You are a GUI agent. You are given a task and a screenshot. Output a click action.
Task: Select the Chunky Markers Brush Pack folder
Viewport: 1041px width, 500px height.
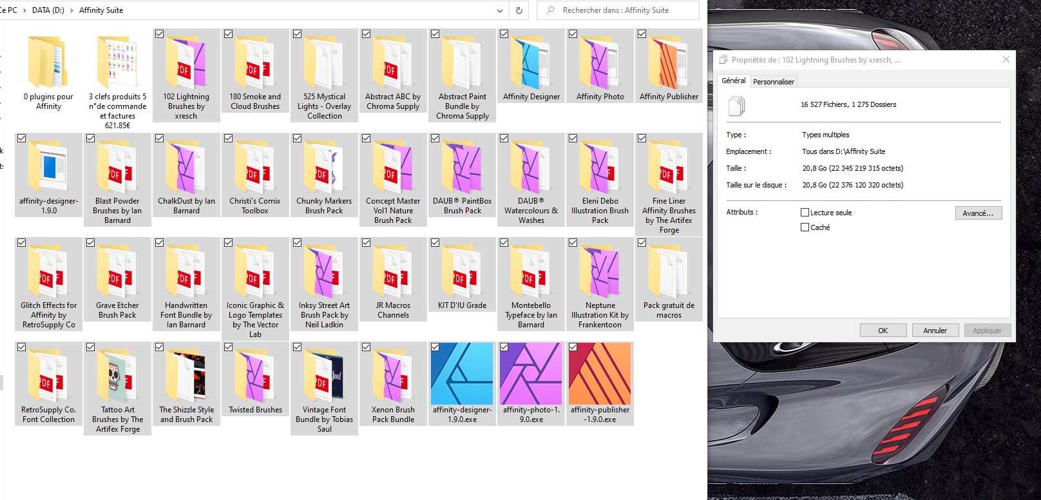[324, 174]
